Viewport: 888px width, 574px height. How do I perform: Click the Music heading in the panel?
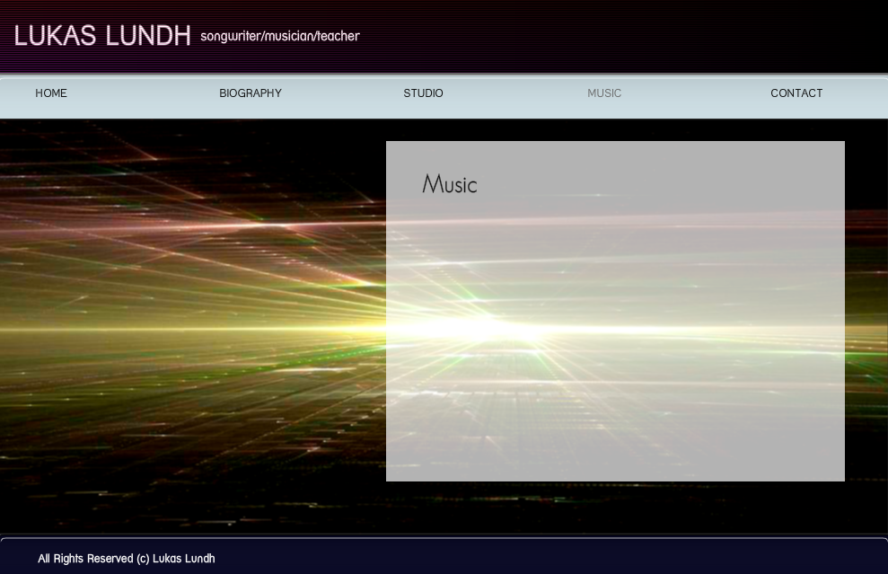[450, 184]
